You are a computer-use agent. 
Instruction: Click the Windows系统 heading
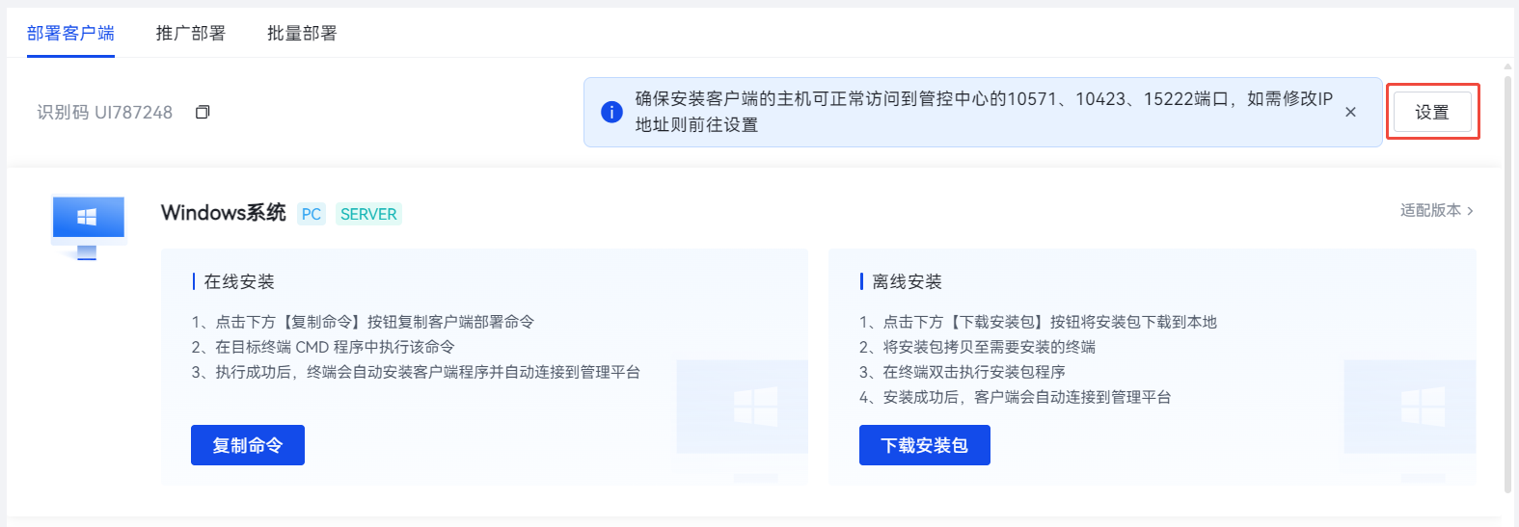(223, 213)
